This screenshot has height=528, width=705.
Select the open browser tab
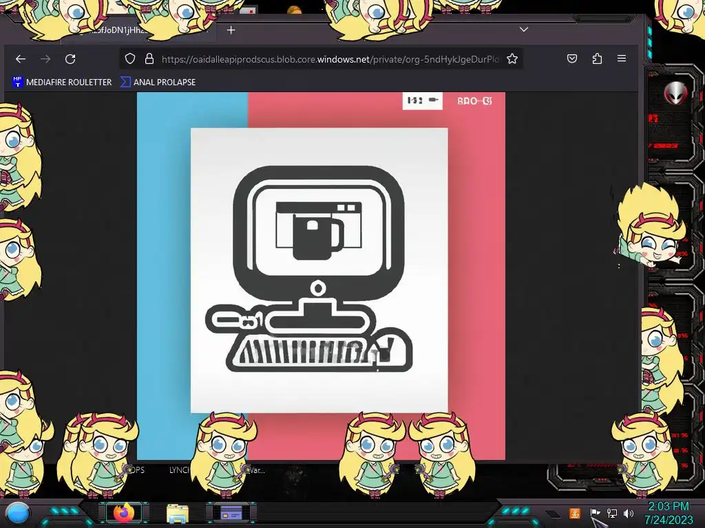pos(137,30)
